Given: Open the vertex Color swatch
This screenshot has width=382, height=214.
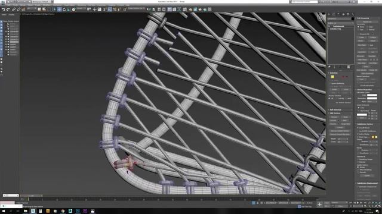Looking at the screenshot, I should click(x=372, y=95).
